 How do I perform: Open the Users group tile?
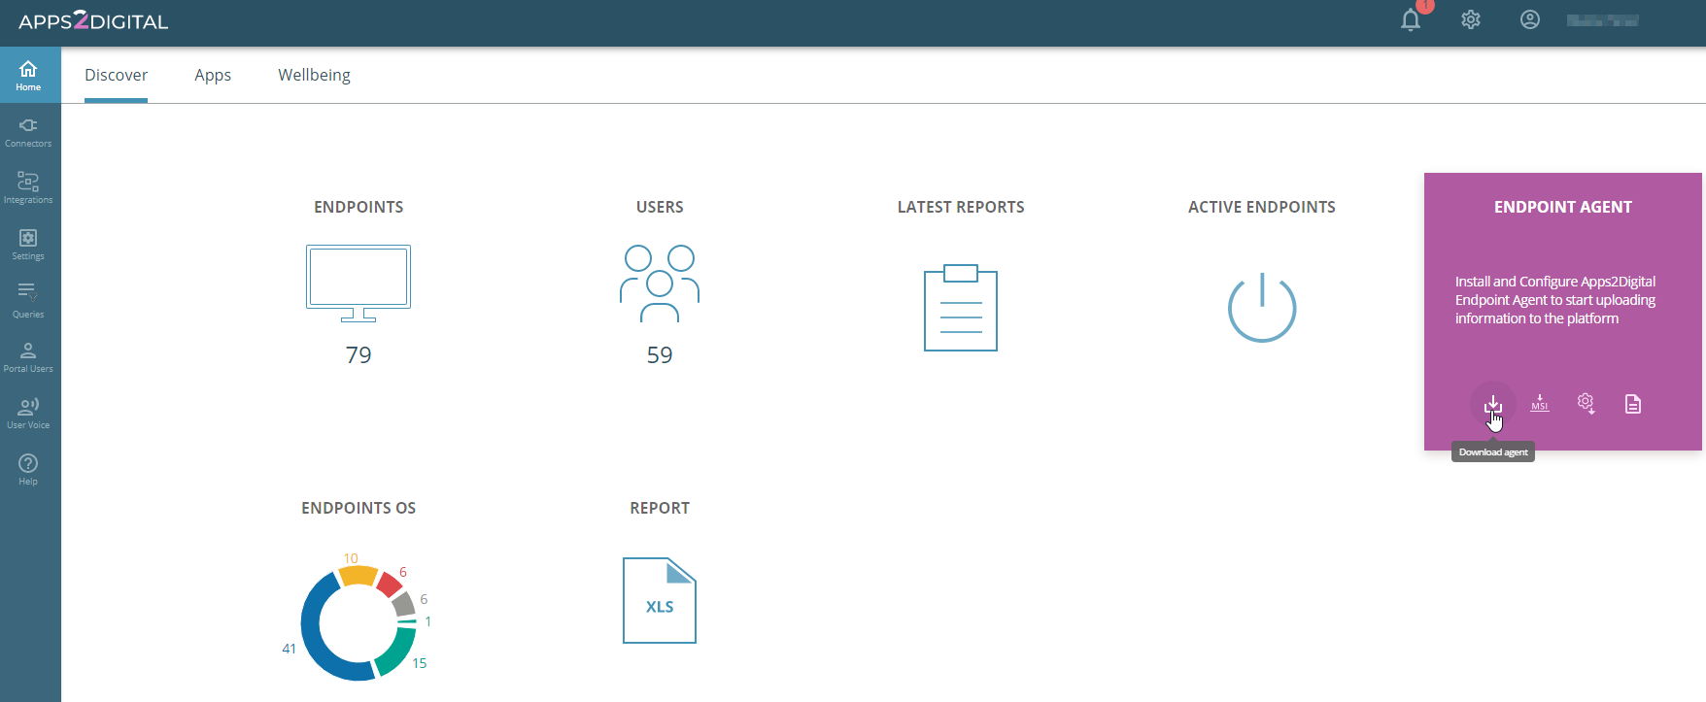660,284
